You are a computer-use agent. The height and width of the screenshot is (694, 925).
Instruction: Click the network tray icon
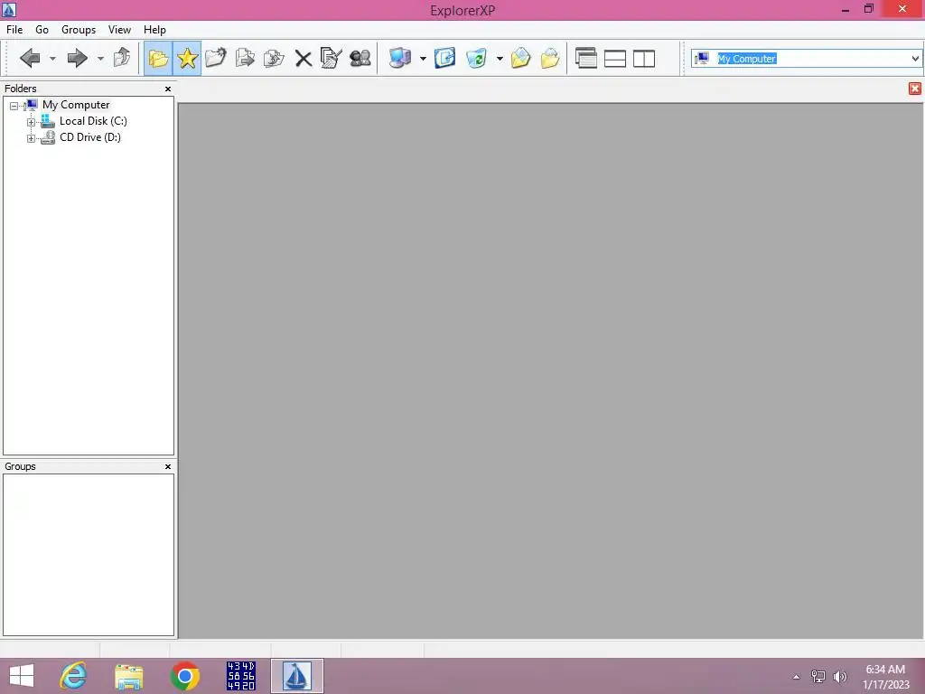click(x=818, y=676)
